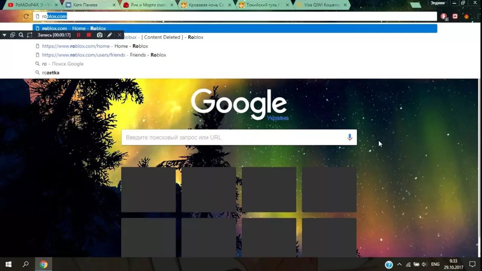Switch to the Visa QIWI Кошелек tab
Viewport: 482px width, 271px height.
click(x=322, y=5)
